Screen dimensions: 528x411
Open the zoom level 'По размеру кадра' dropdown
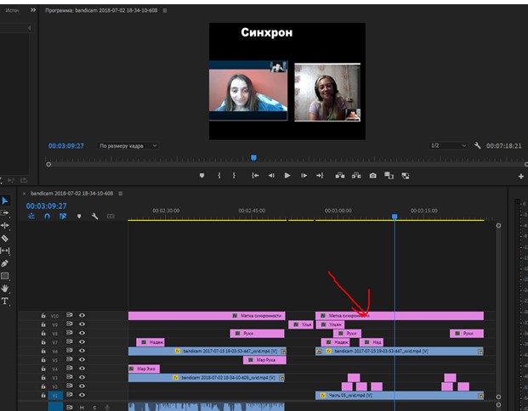pyautogui.click(x=128, y=146)
